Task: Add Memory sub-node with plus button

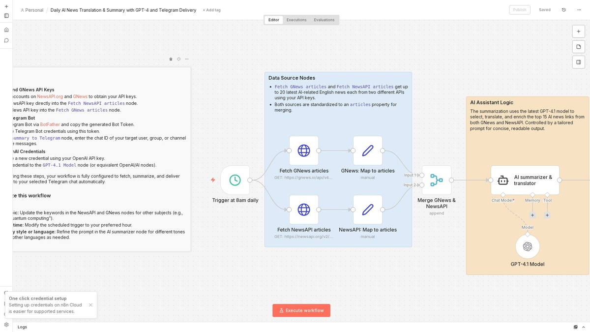Action: (532, 215)
